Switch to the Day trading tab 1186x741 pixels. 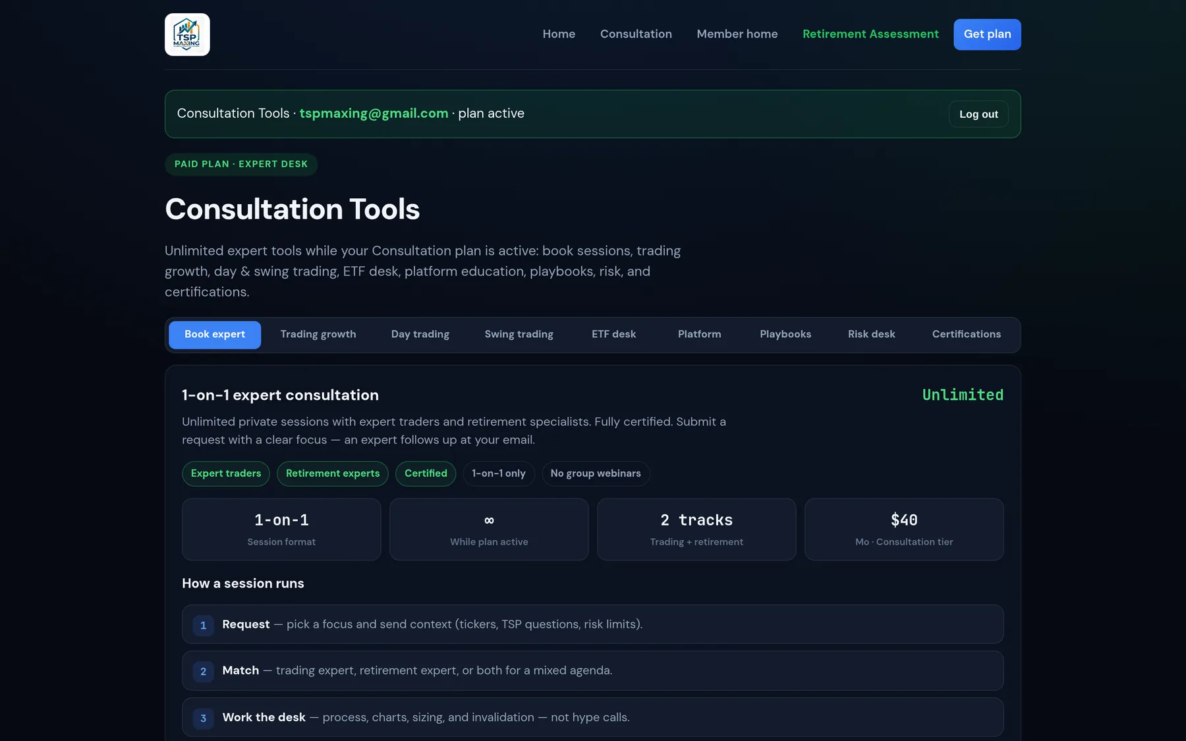pyautogui.click(x=420, y=335)
